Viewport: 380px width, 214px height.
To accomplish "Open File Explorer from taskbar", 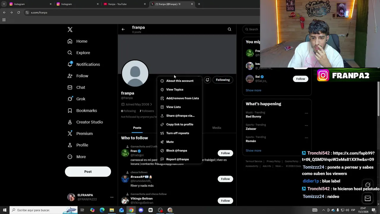I will (112, 210).
